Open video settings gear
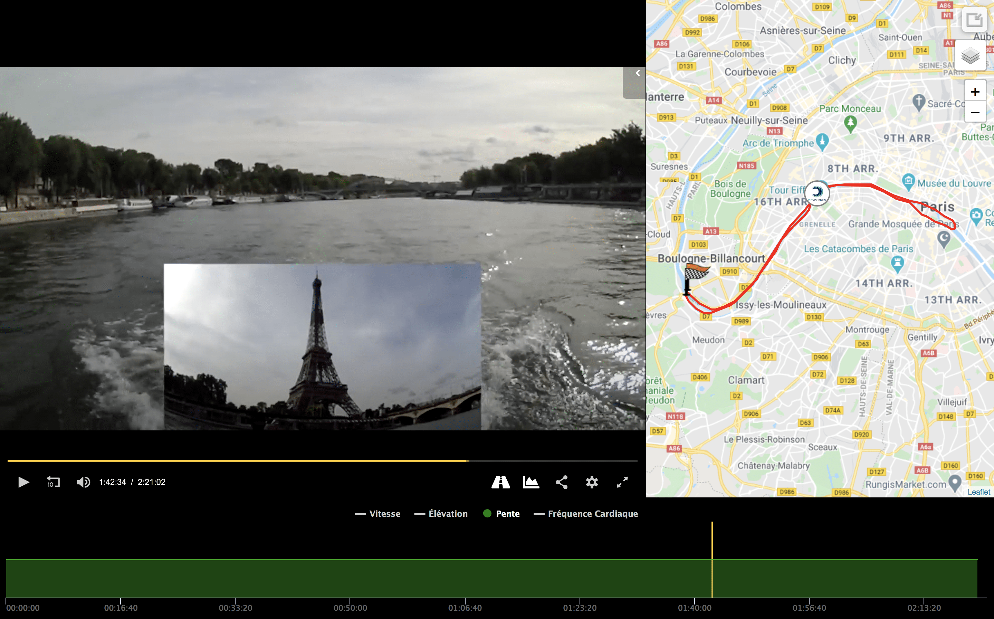 [592, 482]
